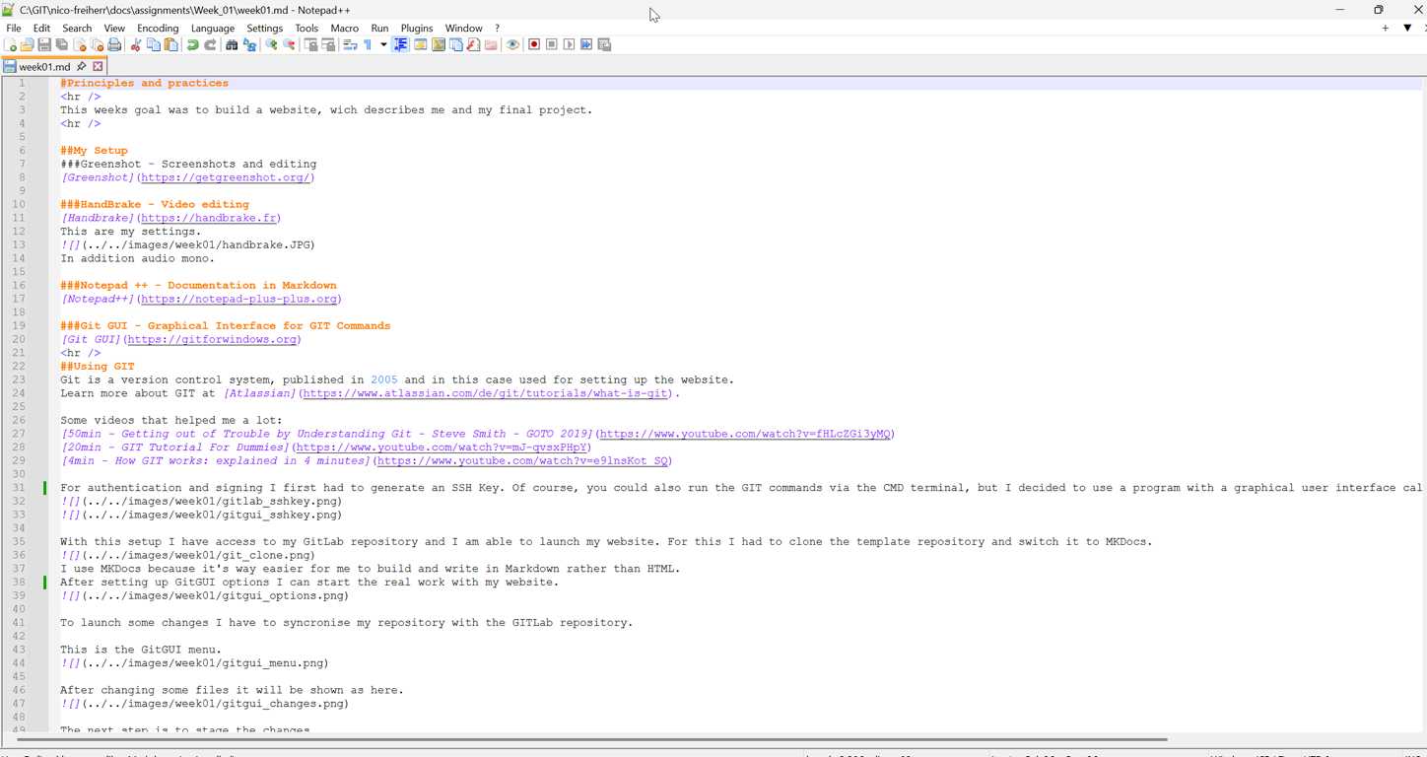1427x757 pixels.
Task: Click the horizontal scrollbar thumb at the bottom
Action: pyautogui.click(x=591, y=738)
